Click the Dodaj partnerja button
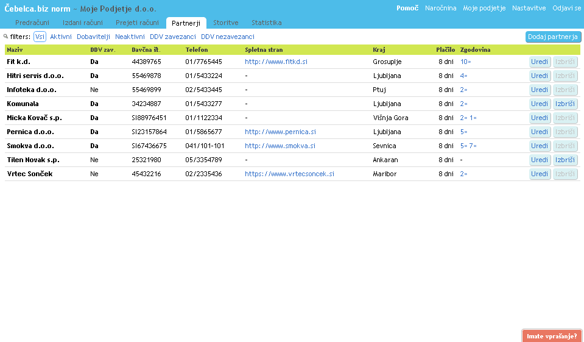Viewport: 584px width, 342px height. [553, 37]
